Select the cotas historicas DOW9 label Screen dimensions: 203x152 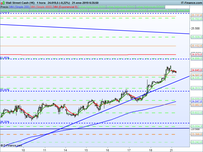click(x=162, y=10)
